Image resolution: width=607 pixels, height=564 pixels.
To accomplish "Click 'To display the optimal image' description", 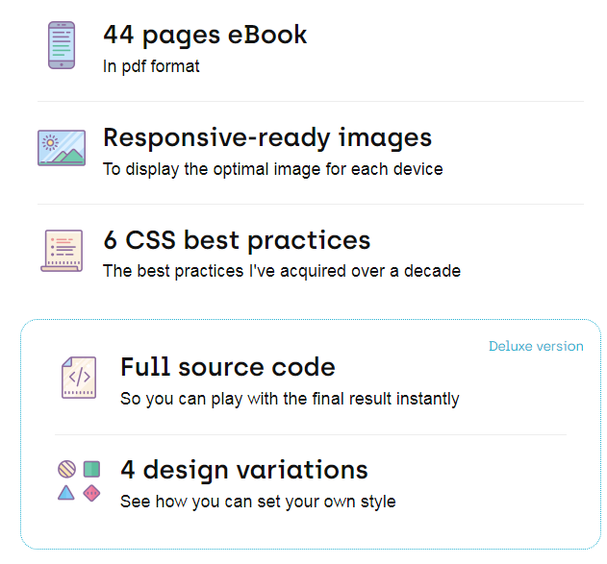I will pyautogui.click(x=272, y=169).
